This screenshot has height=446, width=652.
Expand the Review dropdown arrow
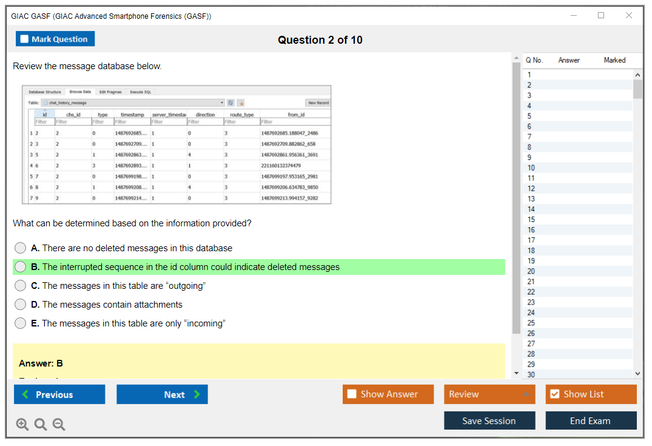[525, 394]
